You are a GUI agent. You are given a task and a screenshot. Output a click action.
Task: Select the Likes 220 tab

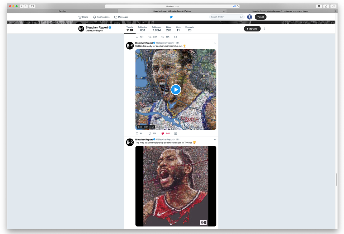(168, 29)
